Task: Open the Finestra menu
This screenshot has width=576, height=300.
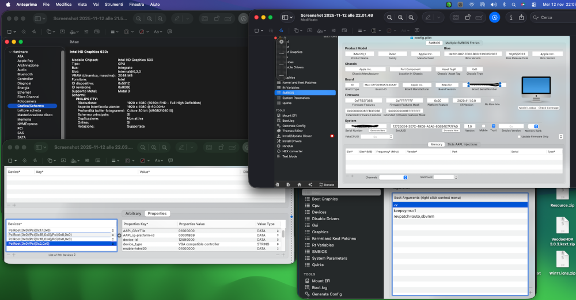Action: point(137,5)
